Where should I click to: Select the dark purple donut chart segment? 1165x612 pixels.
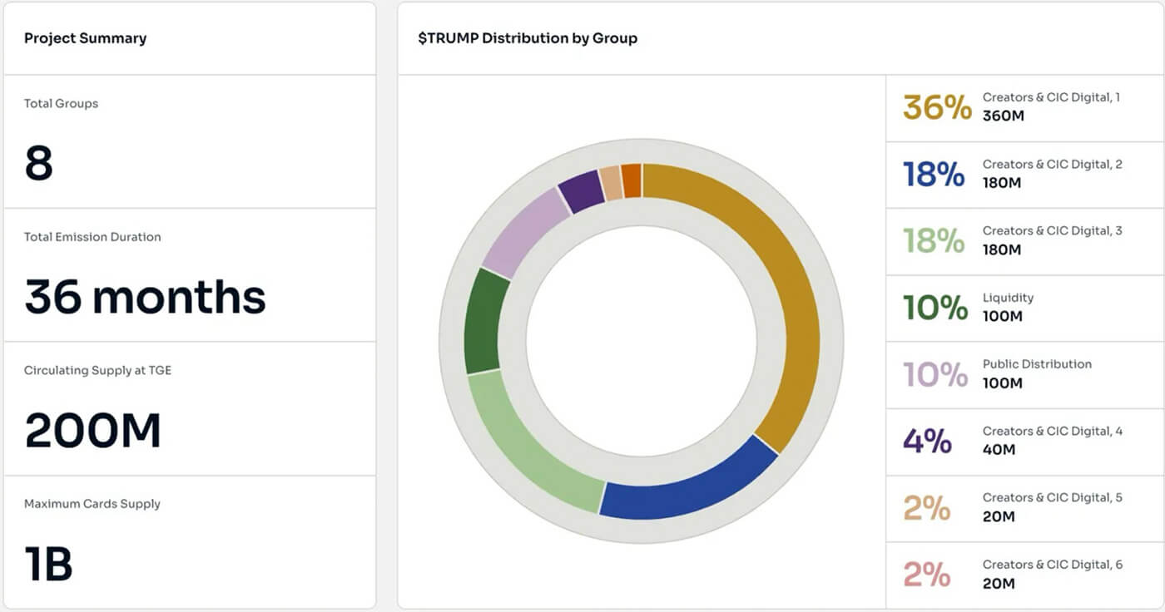[580, 190]
